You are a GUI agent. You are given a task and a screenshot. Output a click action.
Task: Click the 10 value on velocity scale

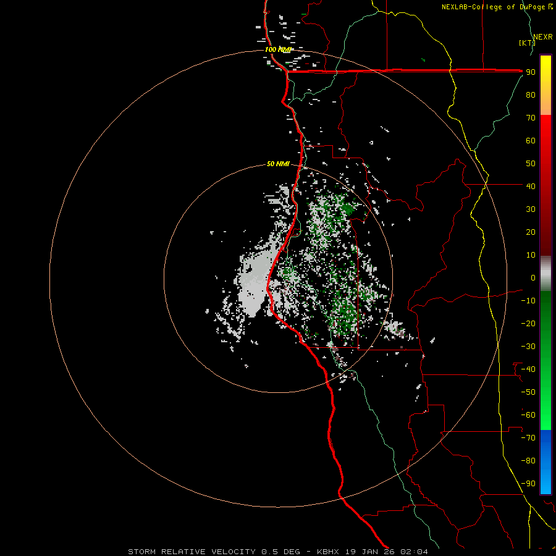531,255
